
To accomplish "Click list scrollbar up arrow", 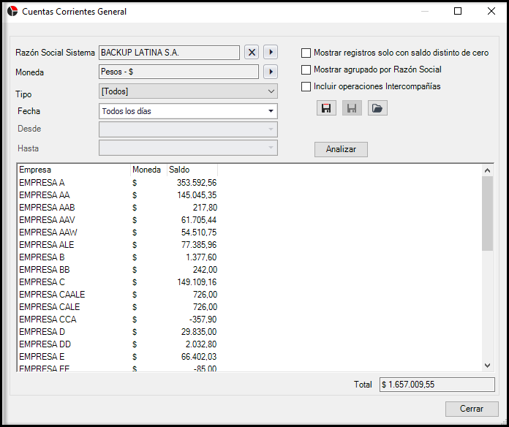I will tap(487, 170).
